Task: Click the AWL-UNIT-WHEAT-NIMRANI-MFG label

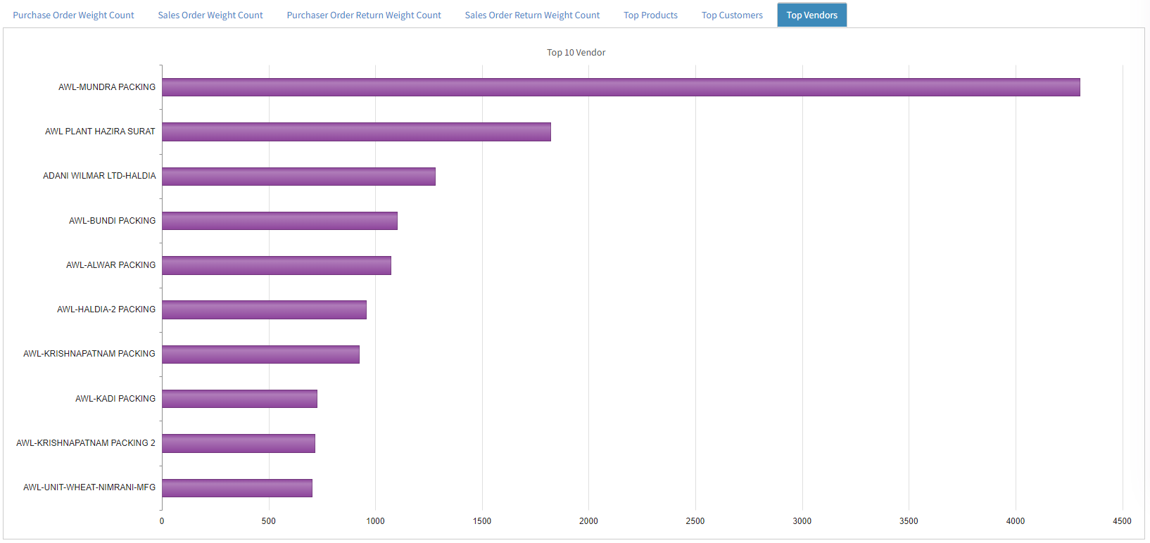Action: pyautogui.click(x=89, y=487)
